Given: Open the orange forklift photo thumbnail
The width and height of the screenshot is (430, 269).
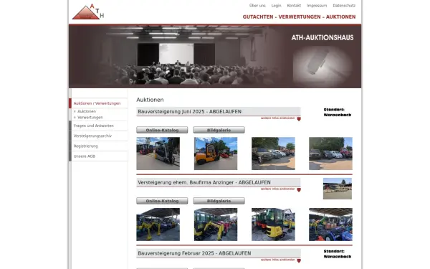Looking at the screenshot, I should (216, 154).
